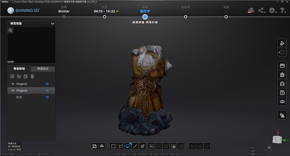Click the zoom magnifier in preview window

pyautogui.click(x=10, y=30)
